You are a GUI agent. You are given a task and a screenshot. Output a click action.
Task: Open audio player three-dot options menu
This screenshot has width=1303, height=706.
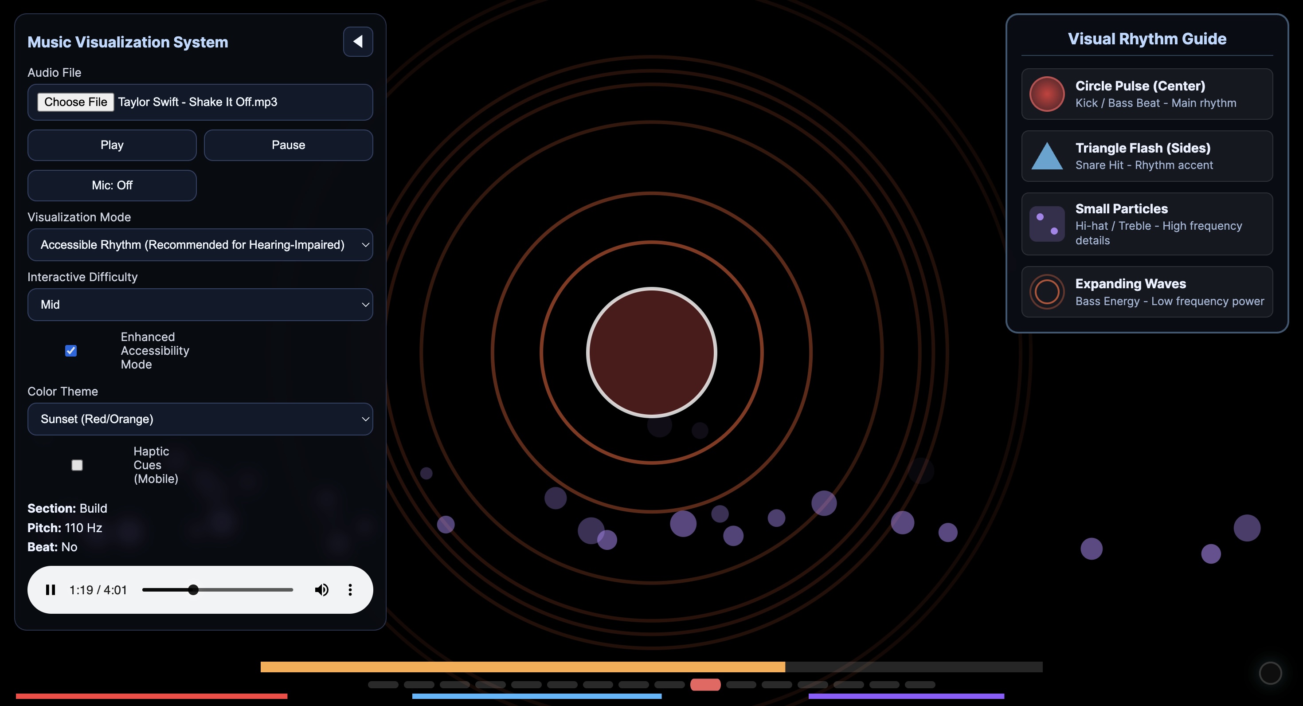350,590
